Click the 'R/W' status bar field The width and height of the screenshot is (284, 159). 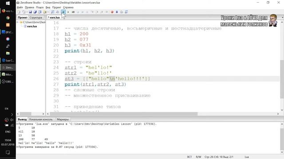198,157
